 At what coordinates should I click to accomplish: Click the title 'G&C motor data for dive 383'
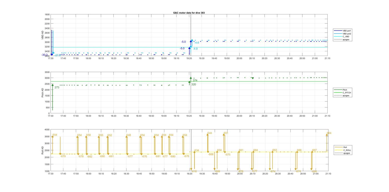(x=189, y=13)
